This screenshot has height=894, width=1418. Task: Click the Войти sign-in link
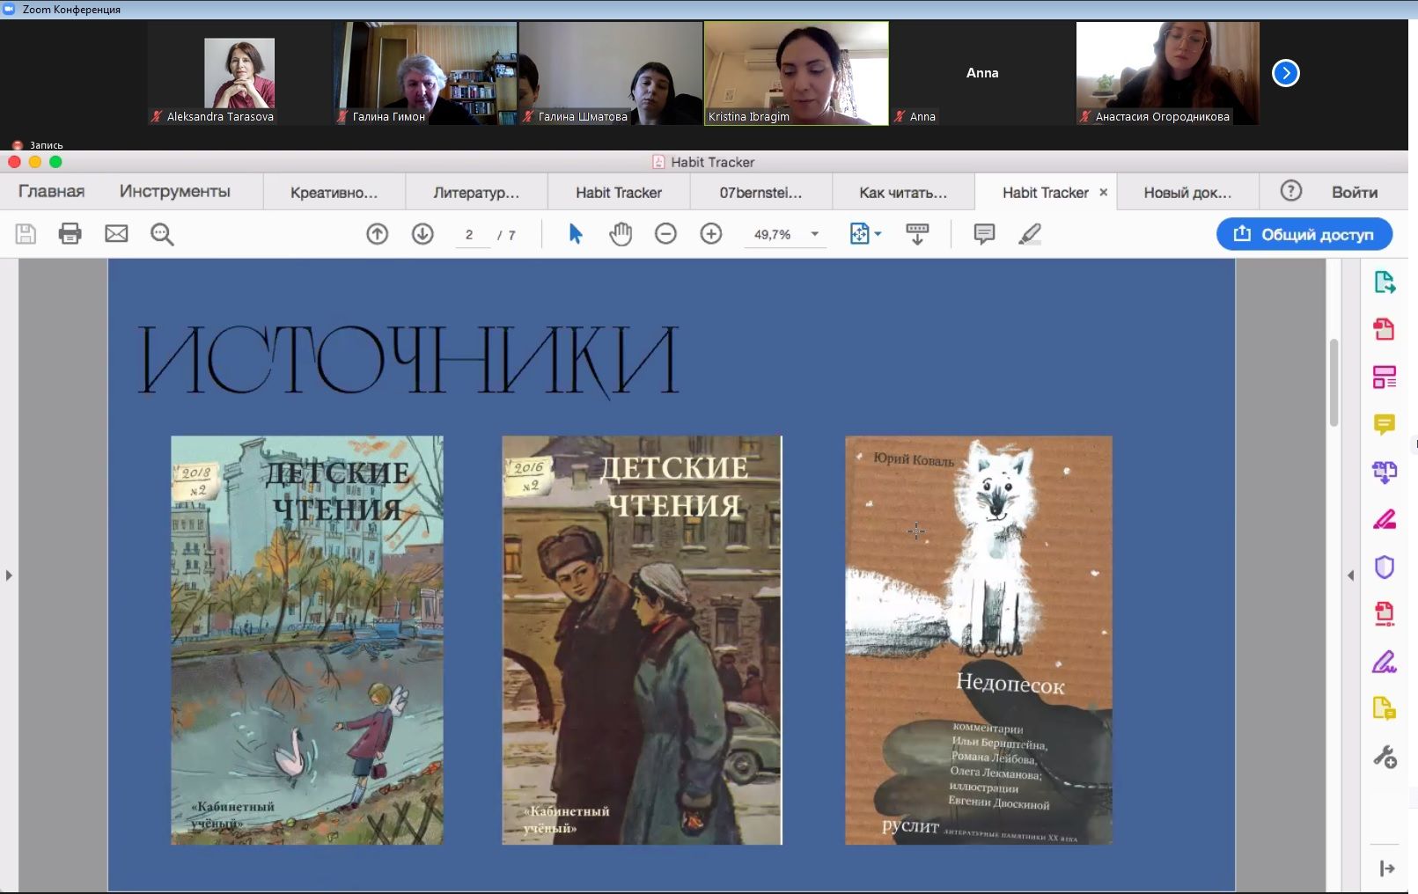[1354, 192]
